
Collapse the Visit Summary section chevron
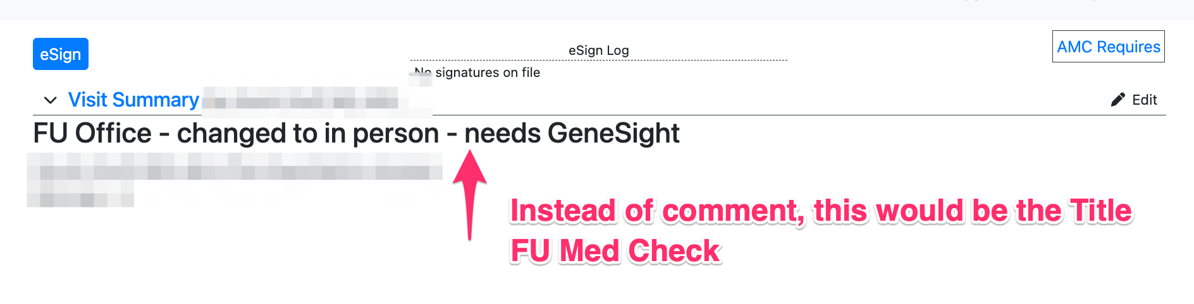tap(51, 100)
